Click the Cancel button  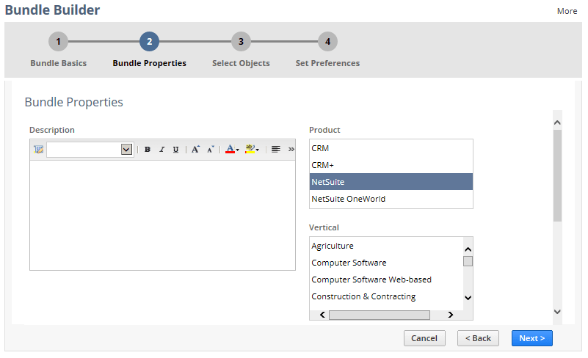pos(424,338)
